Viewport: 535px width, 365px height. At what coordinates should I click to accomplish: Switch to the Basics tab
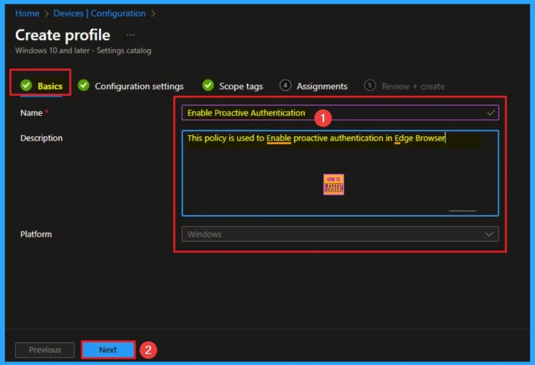click(41, 86)
